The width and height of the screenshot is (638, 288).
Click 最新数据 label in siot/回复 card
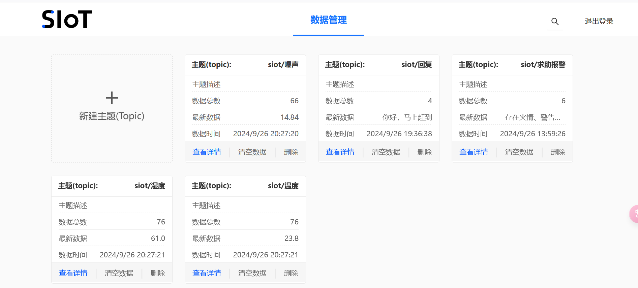[x=340, y=117]
